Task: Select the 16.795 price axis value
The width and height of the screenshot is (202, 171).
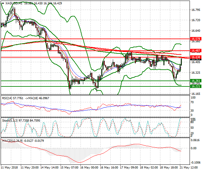Action: [x=196, y=10]
